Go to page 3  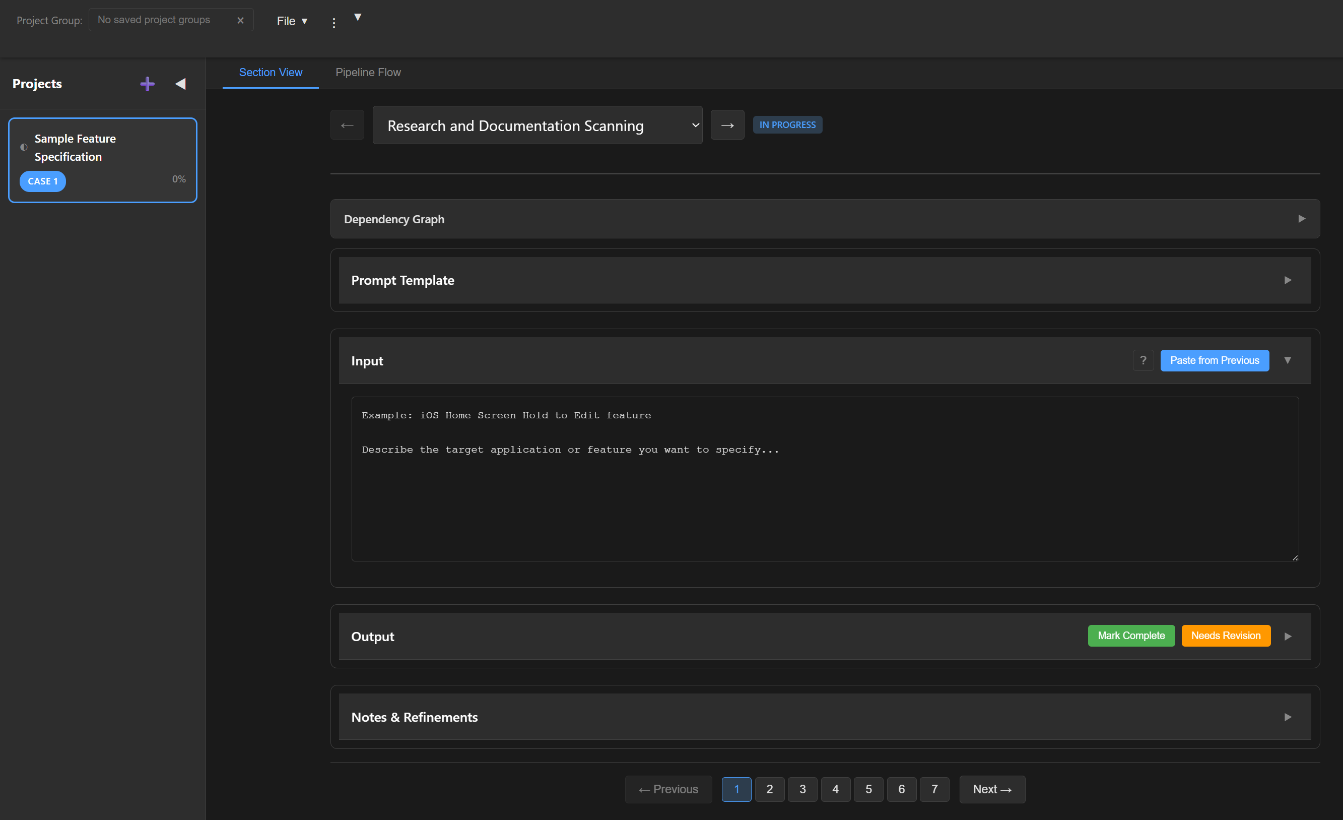point(802,789)
